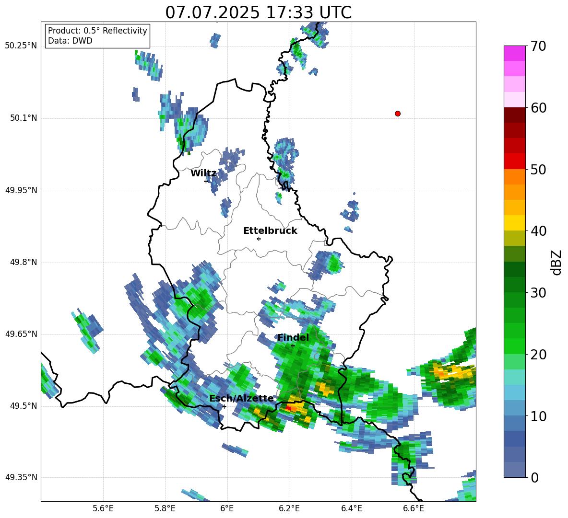568x518 pixels.
Task: Click the 6.4°E longitude label
Action: [351, 508]
